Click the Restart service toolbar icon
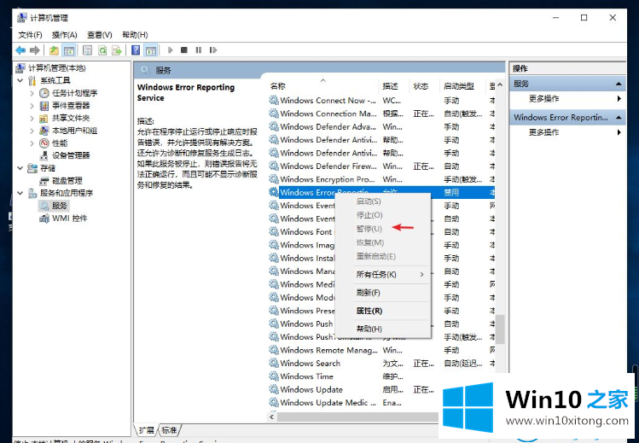Viewport: 639px width, 443px height. click(212, 50)
